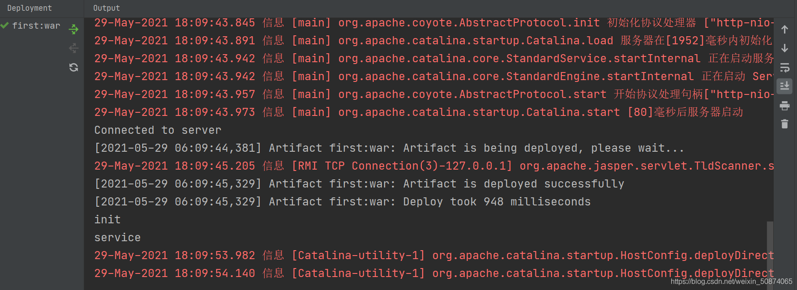
Task: Click the 'init' output line
Action: click(107, 220)
